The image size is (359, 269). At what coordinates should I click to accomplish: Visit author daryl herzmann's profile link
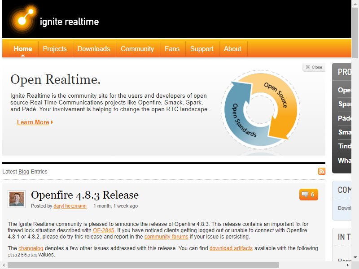point(70,206)
